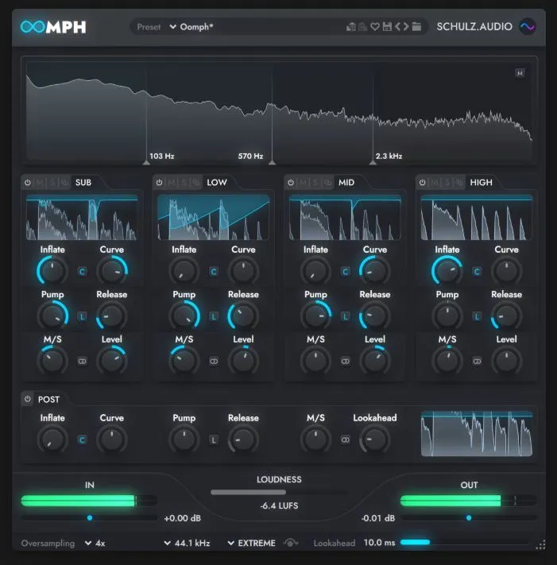Toggle the LOW band power button
Screen dimensions: 557x565
click(x=159, y=183)
